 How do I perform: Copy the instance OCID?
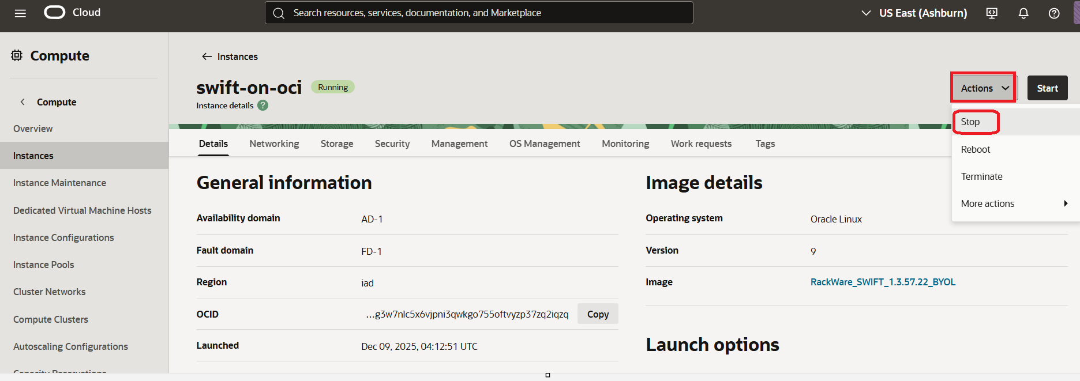(598, 314)
